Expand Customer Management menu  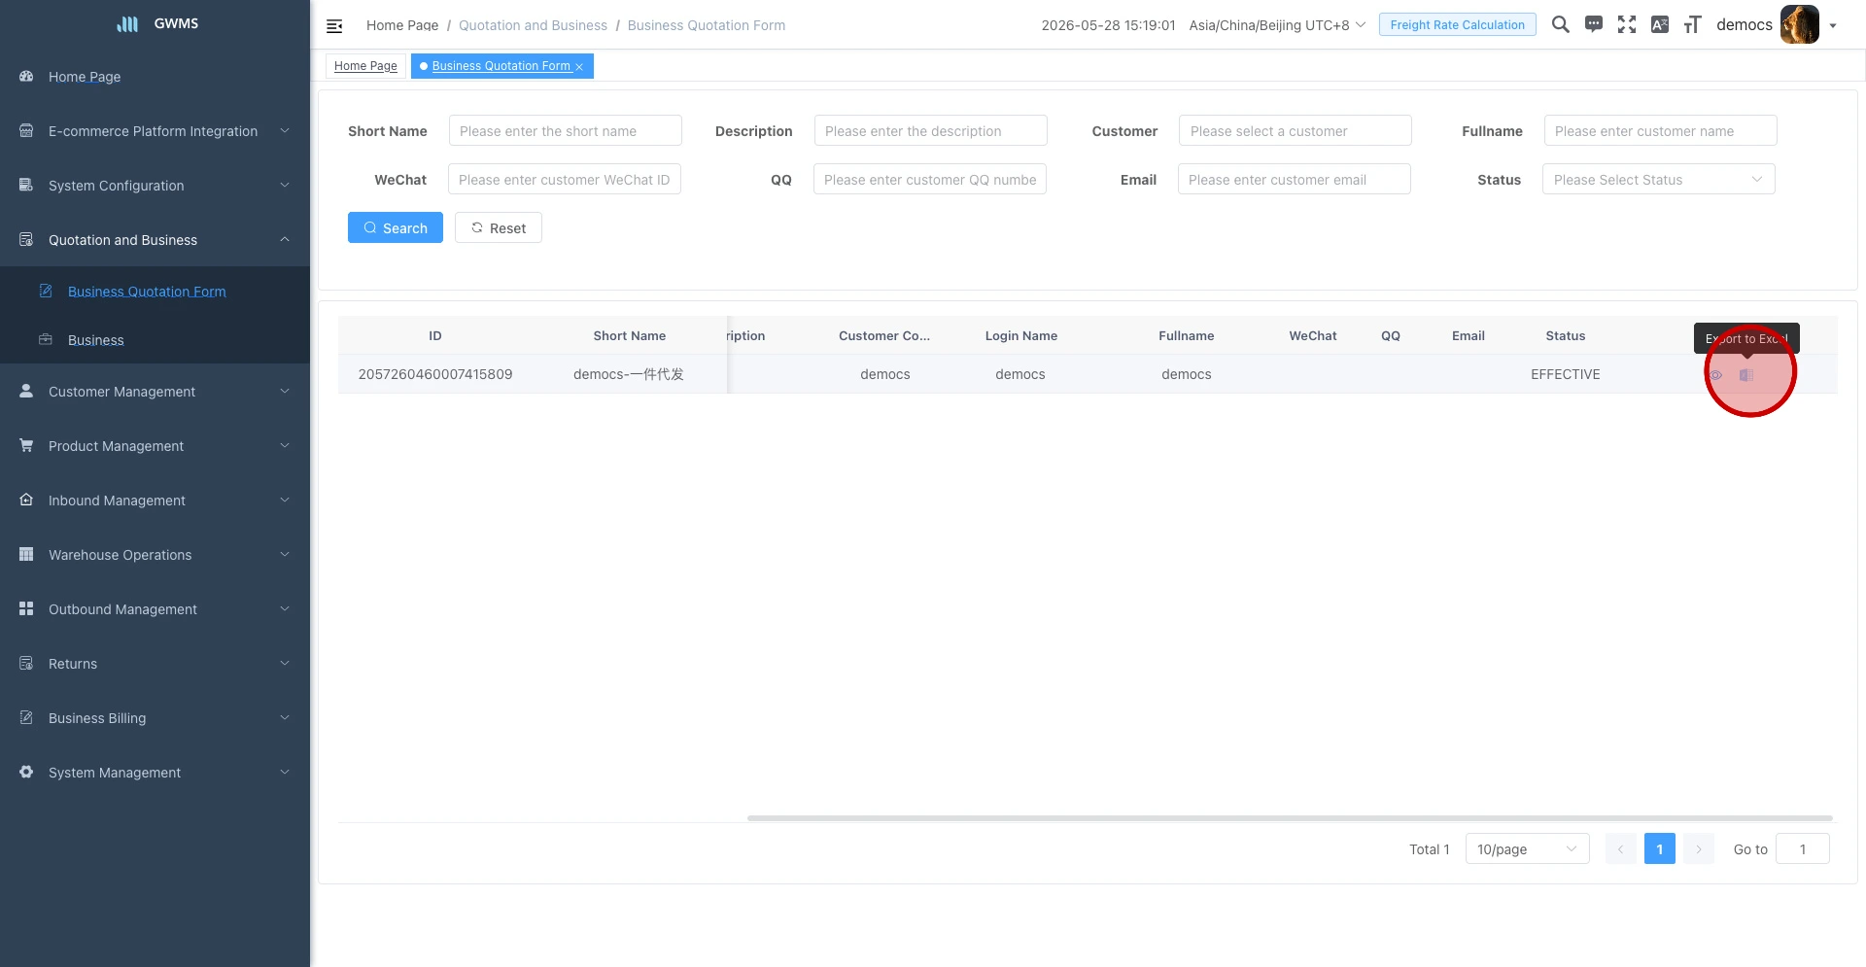click(155, 392)
